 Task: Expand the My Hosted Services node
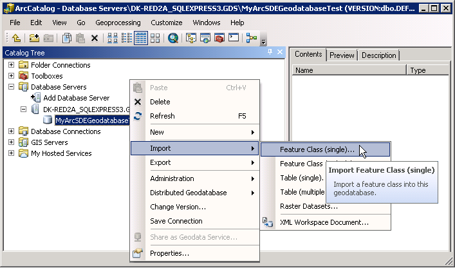click(x=12, y=153)
